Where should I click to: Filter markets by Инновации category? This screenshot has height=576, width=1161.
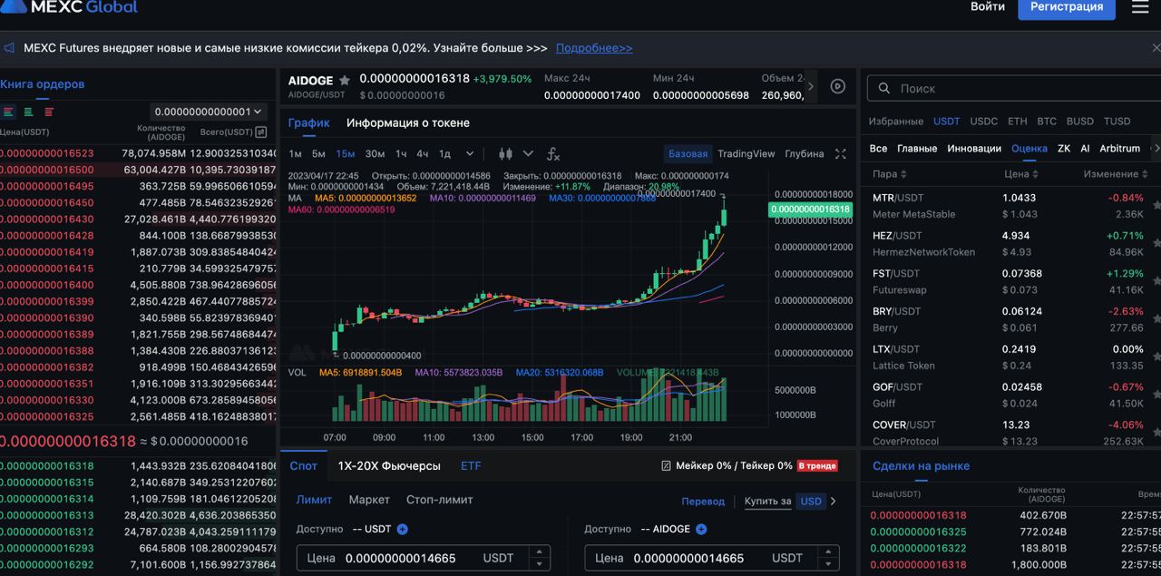pyautogui.click(x=974, y=149)
